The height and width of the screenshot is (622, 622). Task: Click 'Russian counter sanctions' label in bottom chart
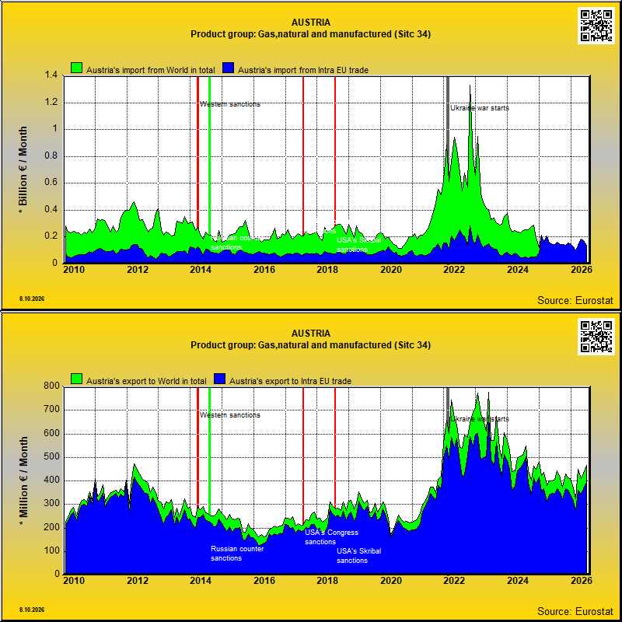[237, 554]
